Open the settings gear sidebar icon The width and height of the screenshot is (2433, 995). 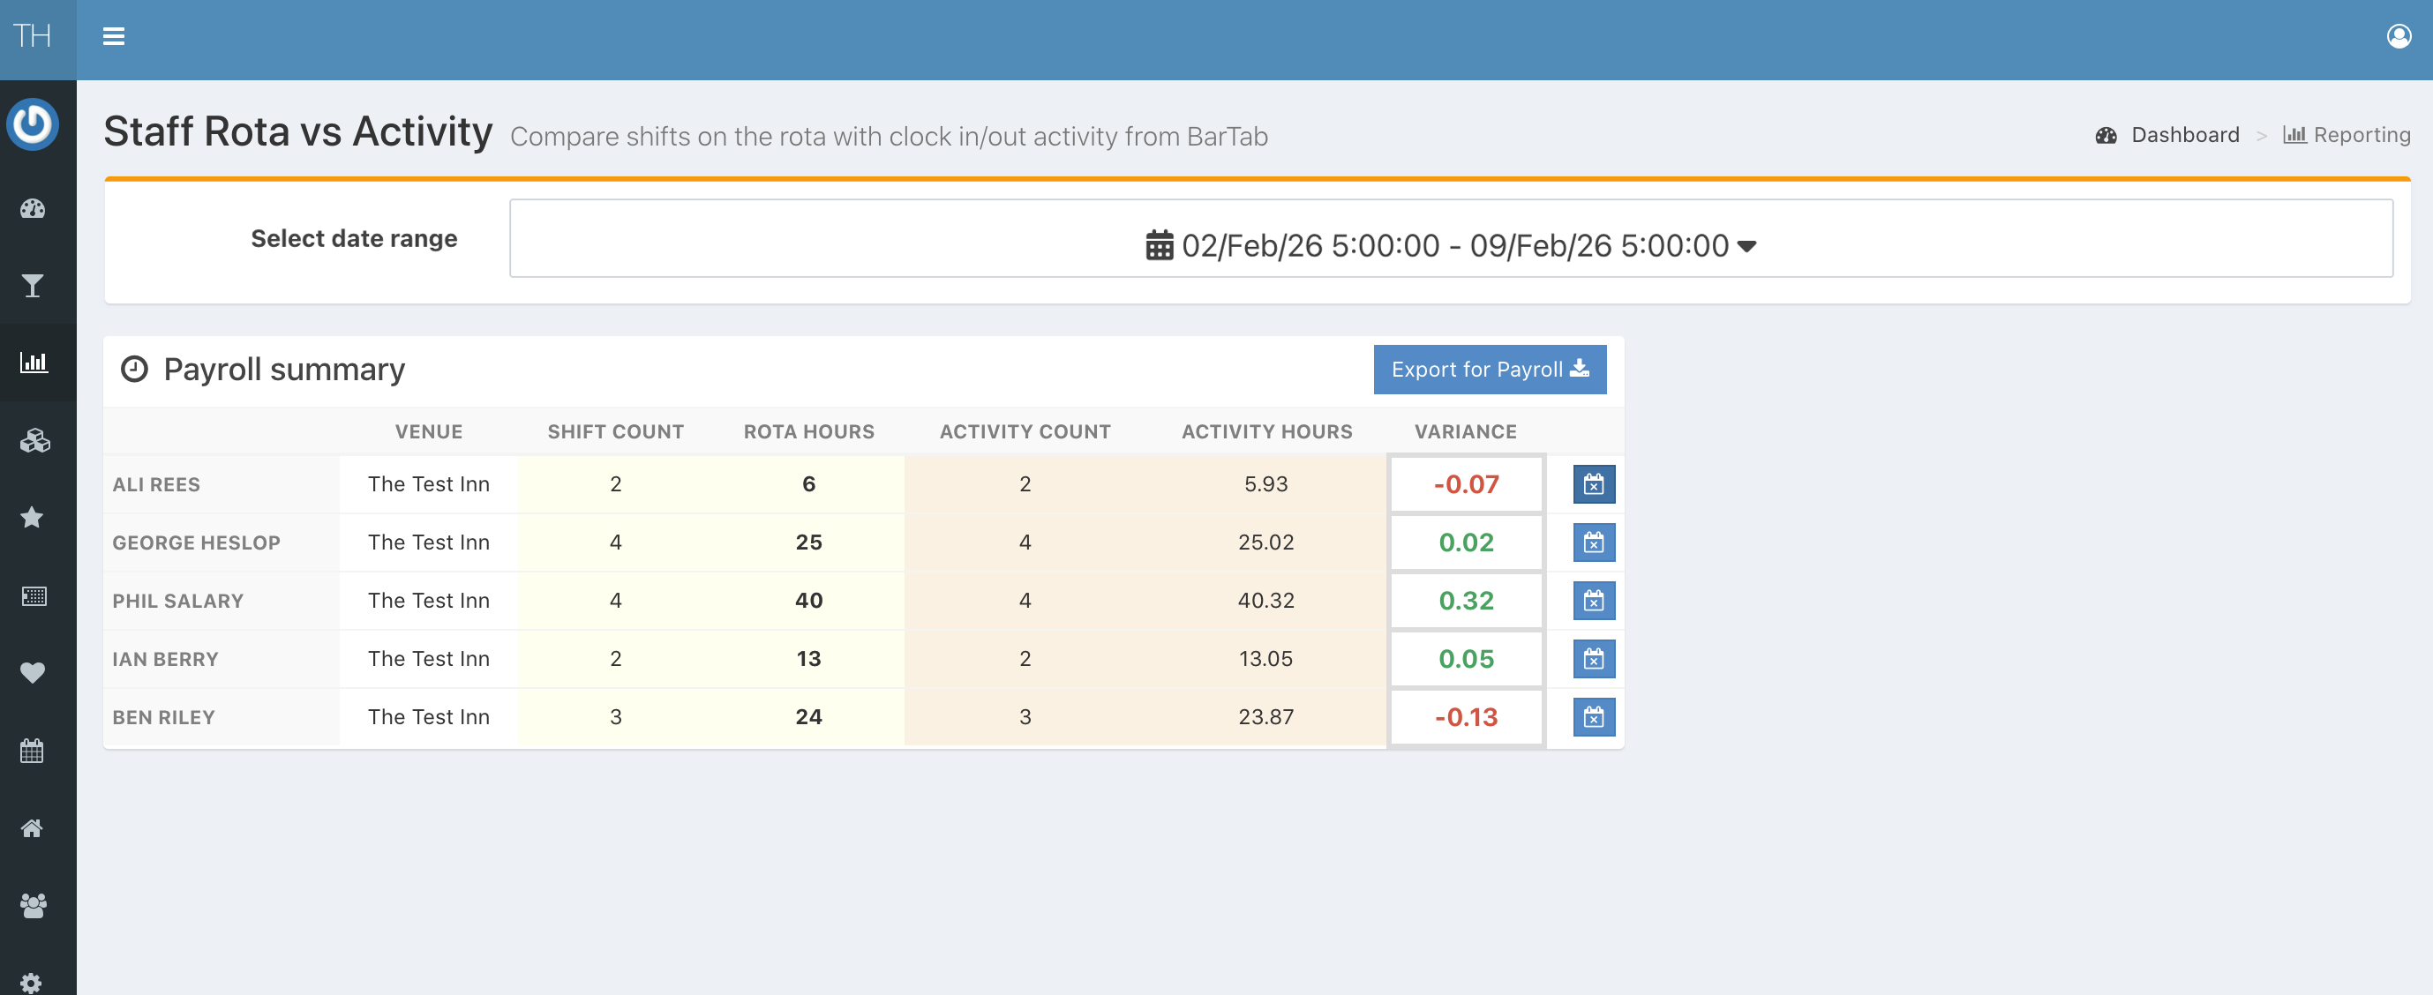click(31, 982)
